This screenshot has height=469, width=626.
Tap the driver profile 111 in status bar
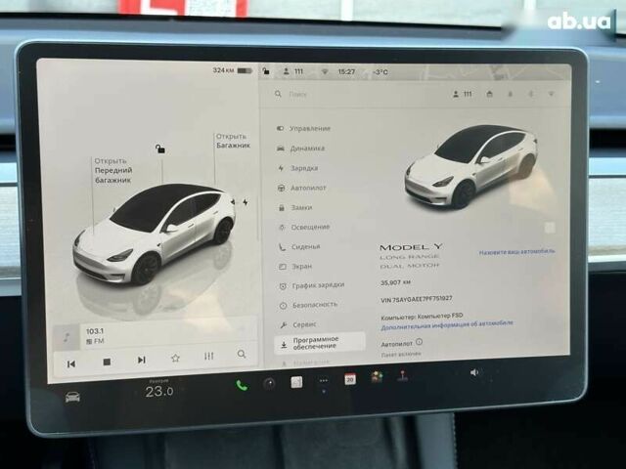click(x=293, y=71)
